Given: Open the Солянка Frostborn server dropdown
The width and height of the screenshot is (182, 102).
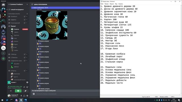Looking at the screenshot, I should tap(27, 4).
